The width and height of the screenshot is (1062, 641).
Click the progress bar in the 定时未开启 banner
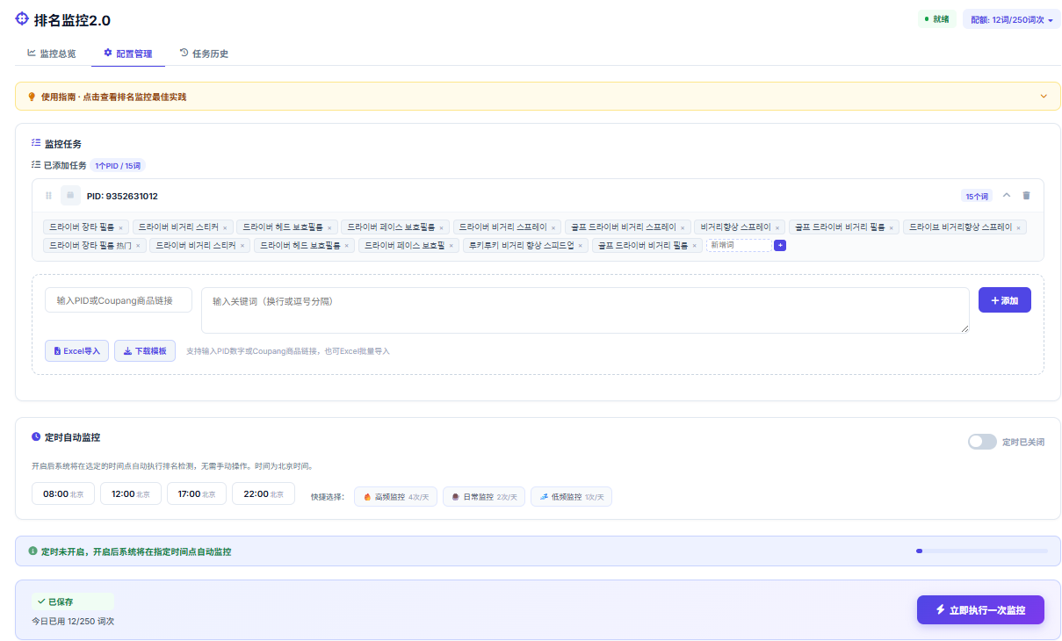point(982,551)
